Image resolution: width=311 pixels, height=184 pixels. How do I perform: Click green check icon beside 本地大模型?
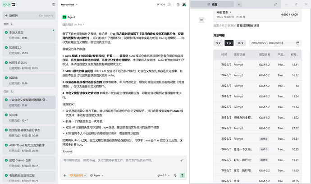pyautogui.click(x=6, y=32)
